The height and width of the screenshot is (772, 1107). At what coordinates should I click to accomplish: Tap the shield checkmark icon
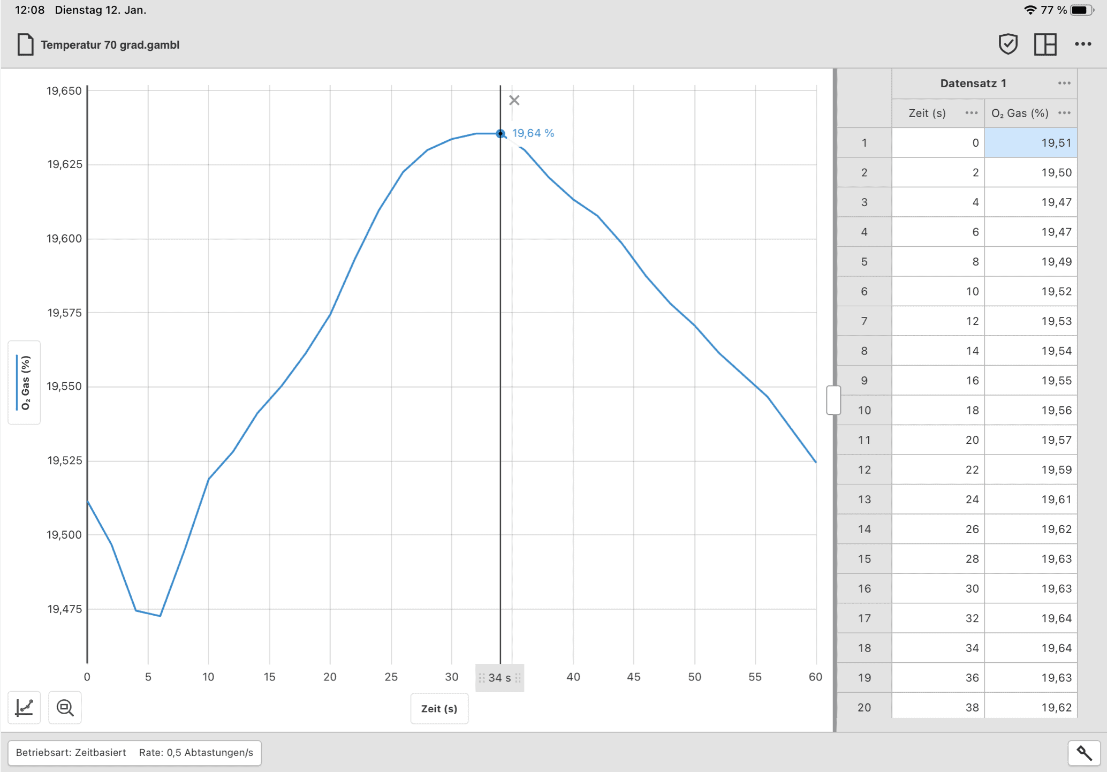(x=1008, y=44)
